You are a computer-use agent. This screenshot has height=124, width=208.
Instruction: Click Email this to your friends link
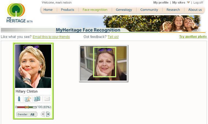coord(51,37)
